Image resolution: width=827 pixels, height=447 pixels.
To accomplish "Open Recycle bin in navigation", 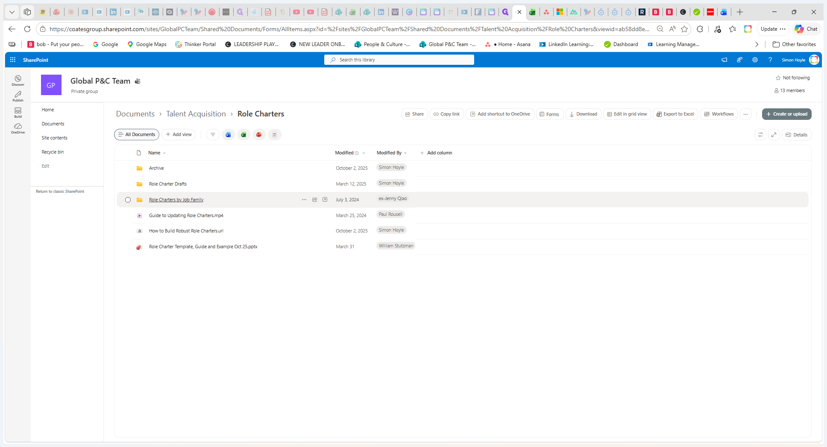I will 53,152.
